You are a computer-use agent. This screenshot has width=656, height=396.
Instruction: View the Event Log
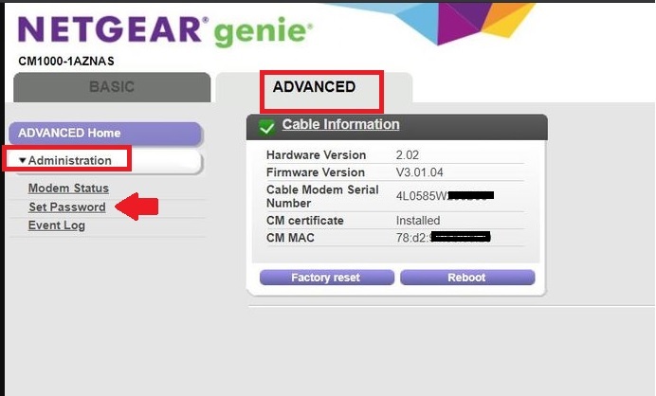(56, 225)
